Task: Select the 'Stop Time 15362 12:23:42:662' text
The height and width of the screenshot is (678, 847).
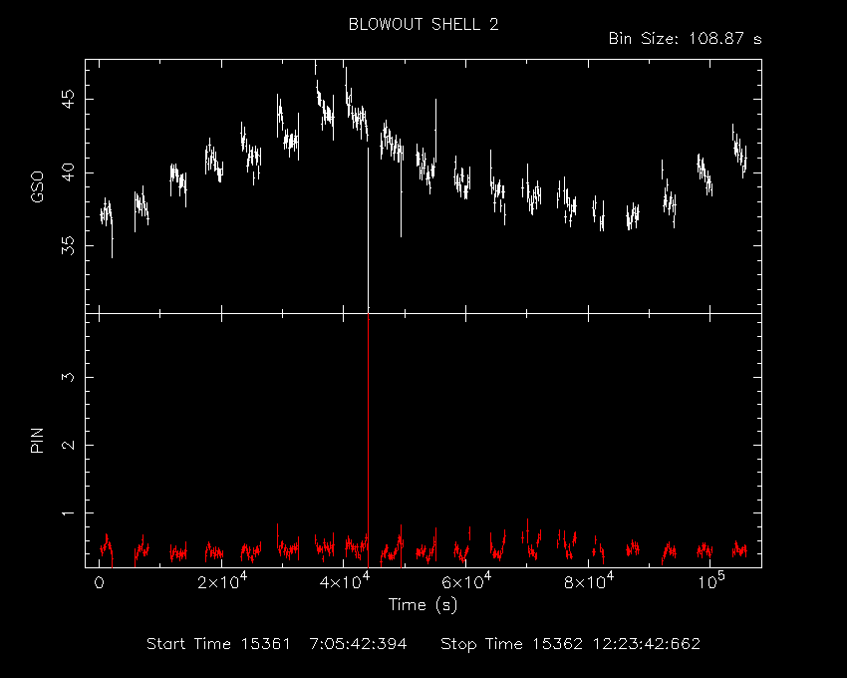Action: [570, 644]
